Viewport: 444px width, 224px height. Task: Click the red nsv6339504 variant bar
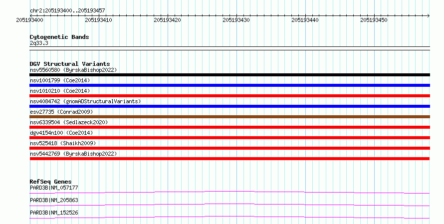point(229,127)
